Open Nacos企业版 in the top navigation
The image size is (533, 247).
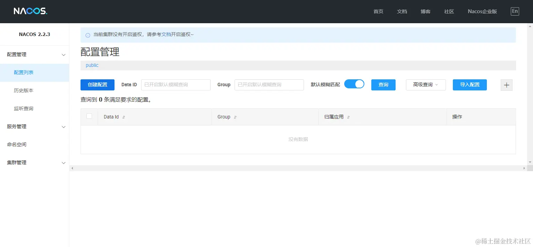pos(482,11)
